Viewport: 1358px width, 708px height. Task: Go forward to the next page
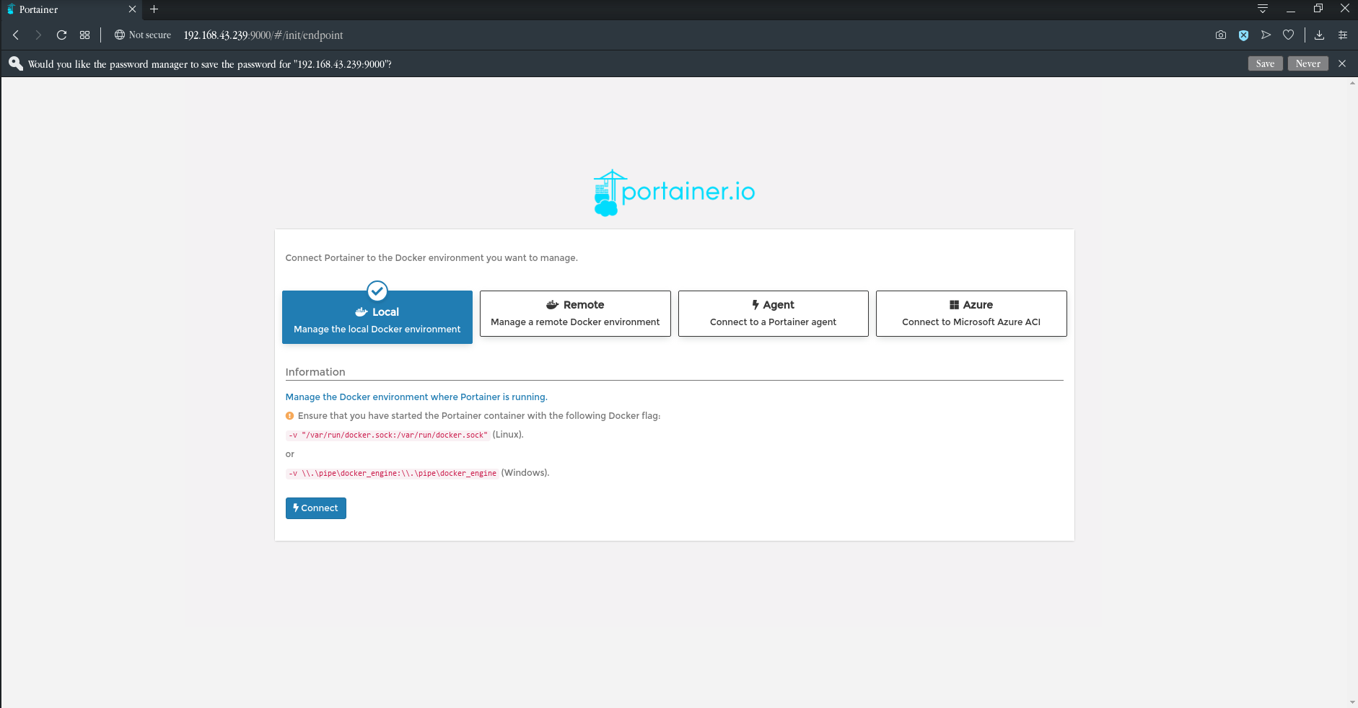tap(38, 35)
